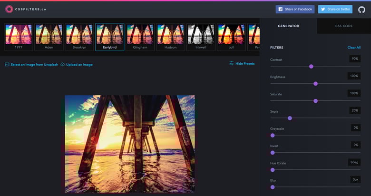Click the Sepia label
The image size is (371, 196).
tap(274, 111)
